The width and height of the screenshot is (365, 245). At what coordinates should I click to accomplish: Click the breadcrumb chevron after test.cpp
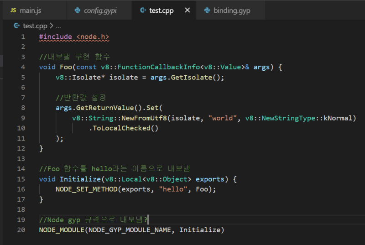(51, 26)
